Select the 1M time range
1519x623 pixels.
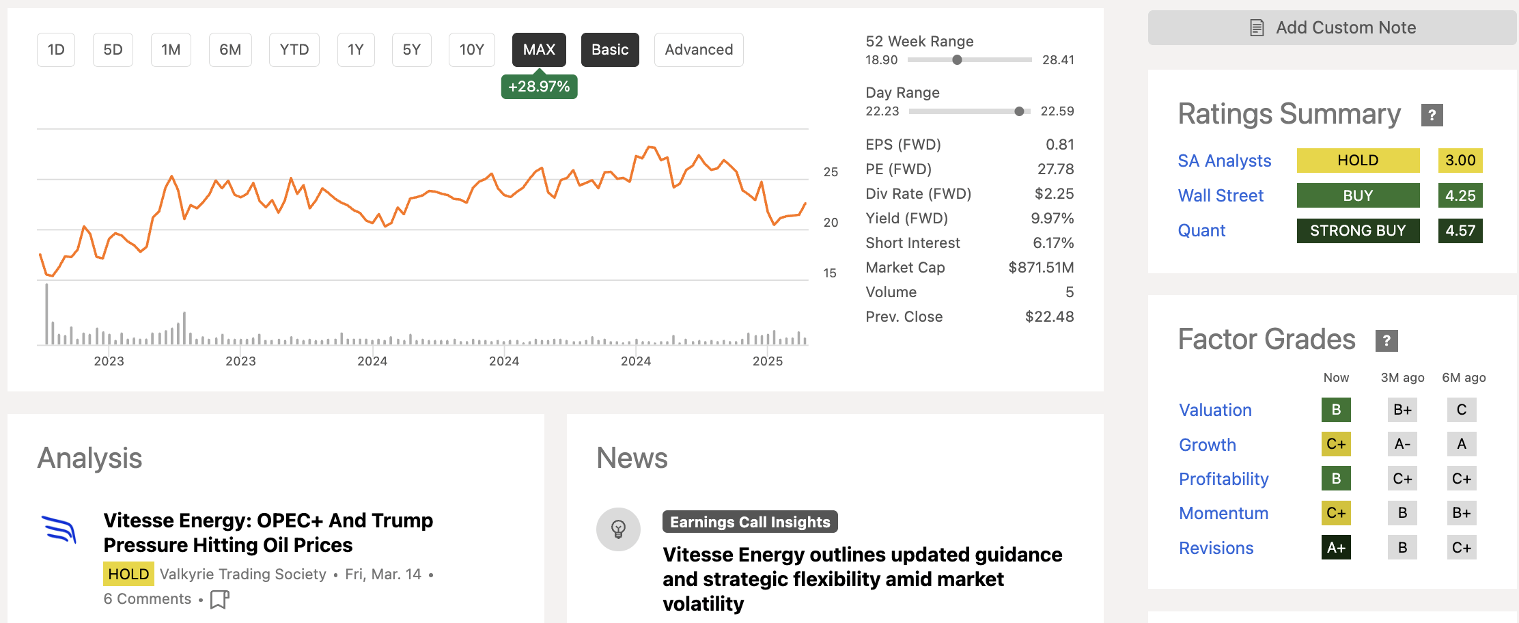pos(170,49)
